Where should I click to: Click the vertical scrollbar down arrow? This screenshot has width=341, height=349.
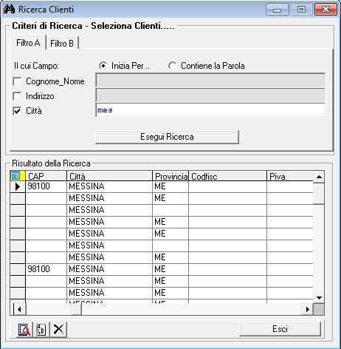319,298
